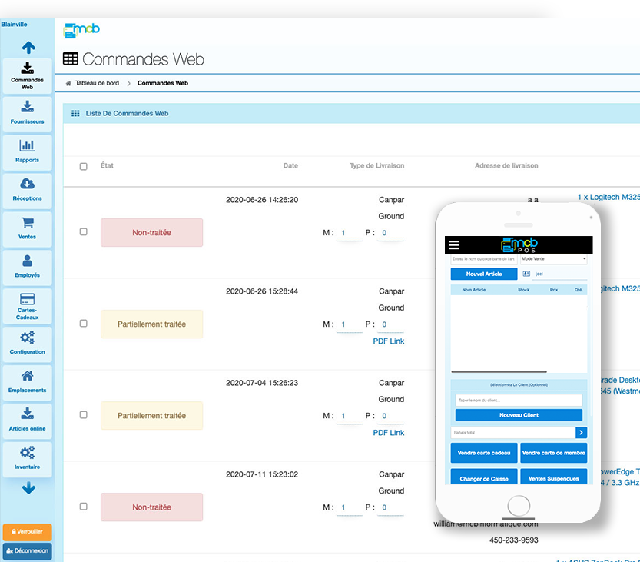Open PDF Link for 15:28:44 order
This screenshot has height=562, width=640.
(x=388, y=341)
